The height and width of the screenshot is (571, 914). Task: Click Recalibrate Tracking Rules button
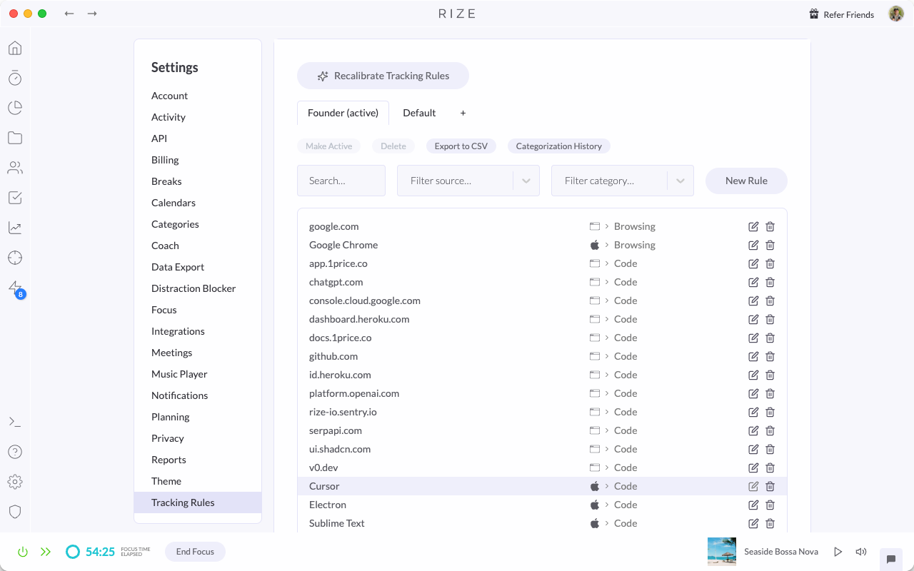click(383, 76)
